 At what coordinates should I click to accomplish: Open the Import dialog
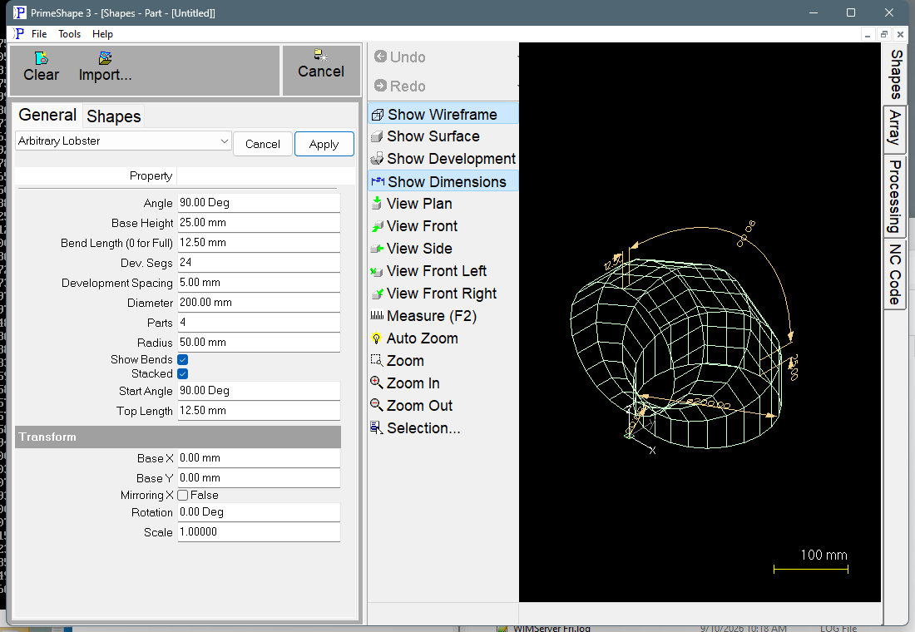pyautogui.click(x=105, y=67)
